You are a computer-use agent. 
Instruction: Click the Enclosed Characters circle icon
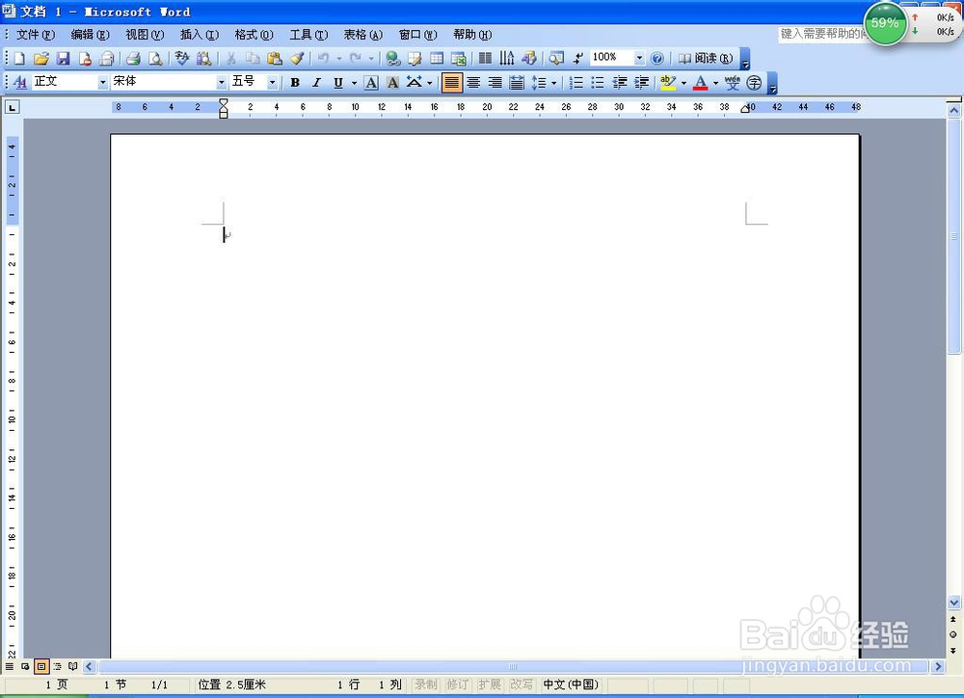[755, 82]
